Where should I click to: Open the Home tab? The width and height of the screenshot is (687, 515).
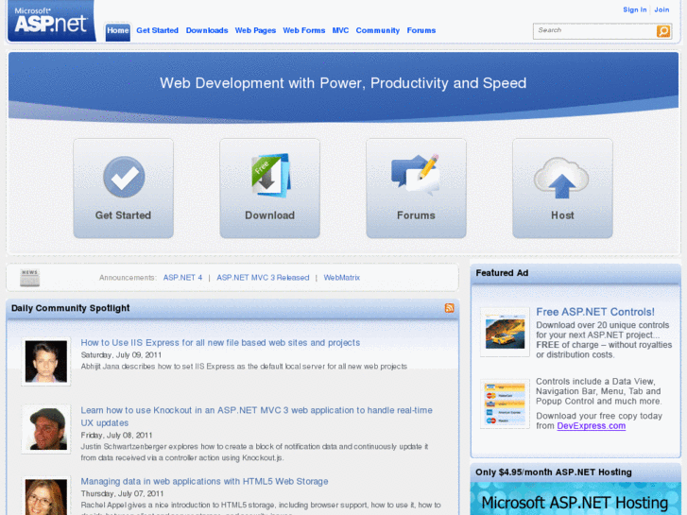click(x=118, y=30)
